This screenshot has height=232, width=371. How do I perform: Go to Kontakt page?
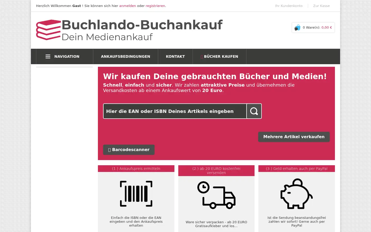click(x=175, y=56)
